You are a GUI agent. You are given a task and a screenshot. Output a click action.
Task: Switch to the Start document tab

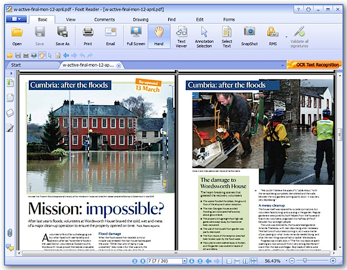(x=16, y=65)
